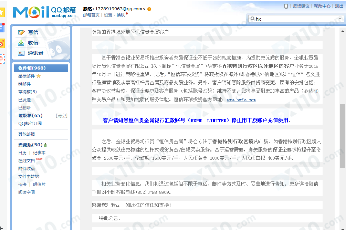Open 已发送 folder

[x=24, y=100]
